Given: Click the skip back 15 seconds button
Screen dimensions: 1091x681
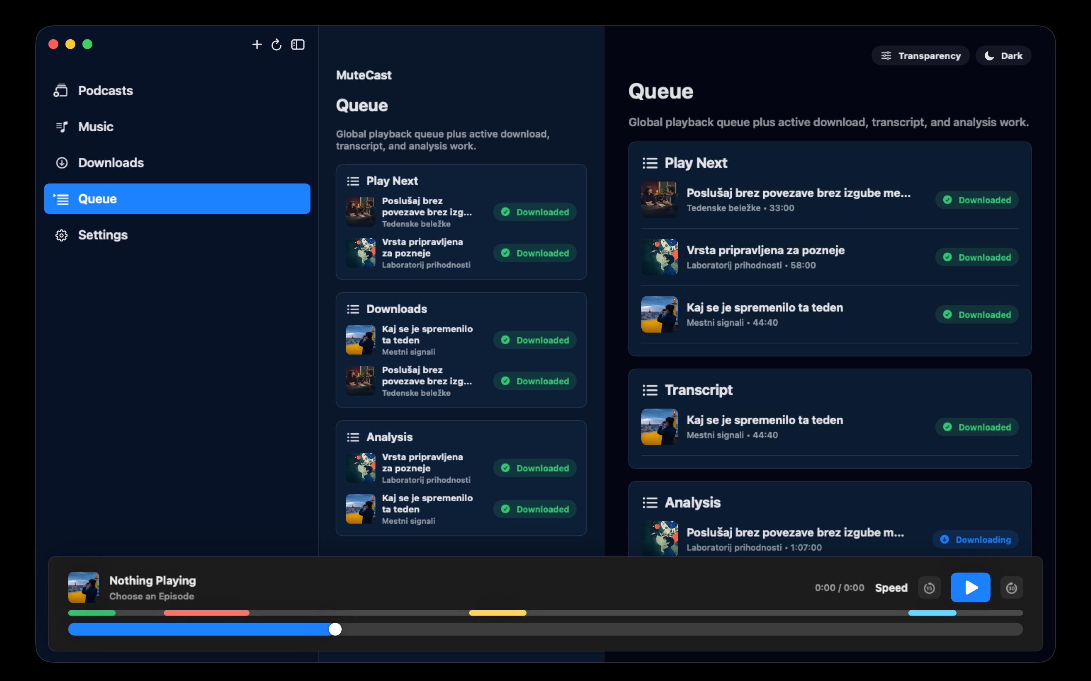Looking at the screenshot, I should 929,588.
